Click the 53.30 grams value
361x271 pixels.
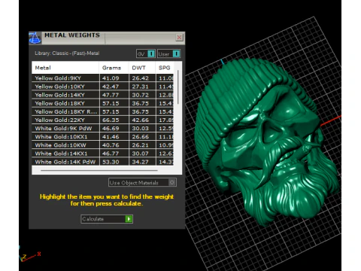tap(111, 162)
